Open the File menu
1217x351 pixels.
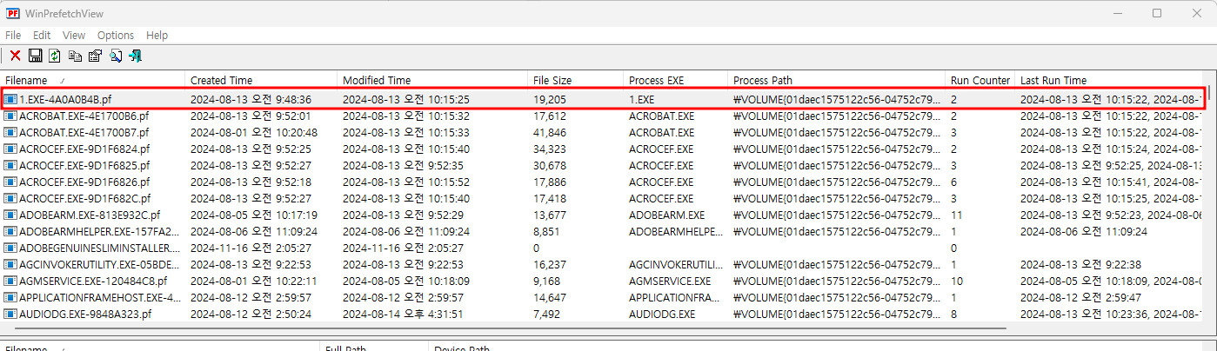tap(13, 36)
